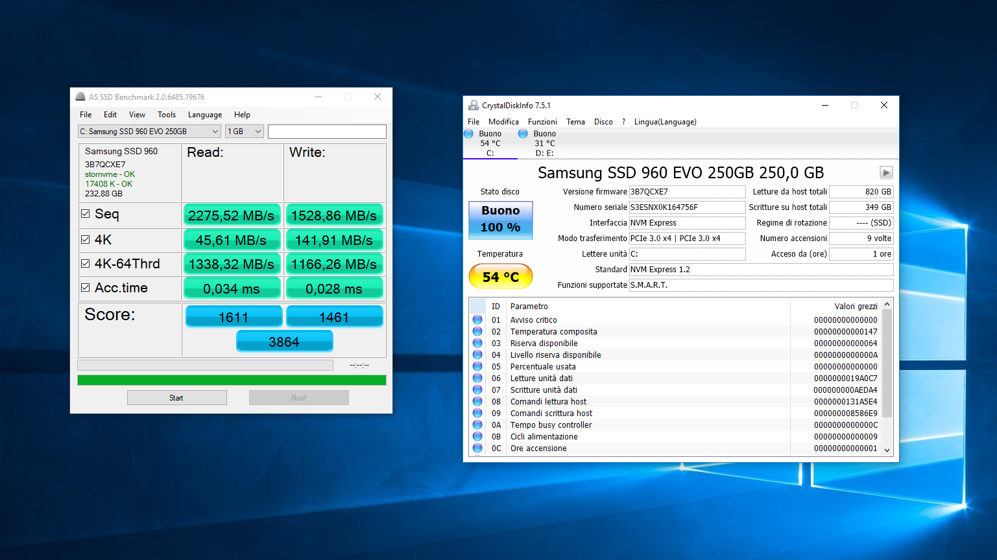Click status circle of Ore accensione row
Screen dimensions: 997x560
[x=477, y=448]
